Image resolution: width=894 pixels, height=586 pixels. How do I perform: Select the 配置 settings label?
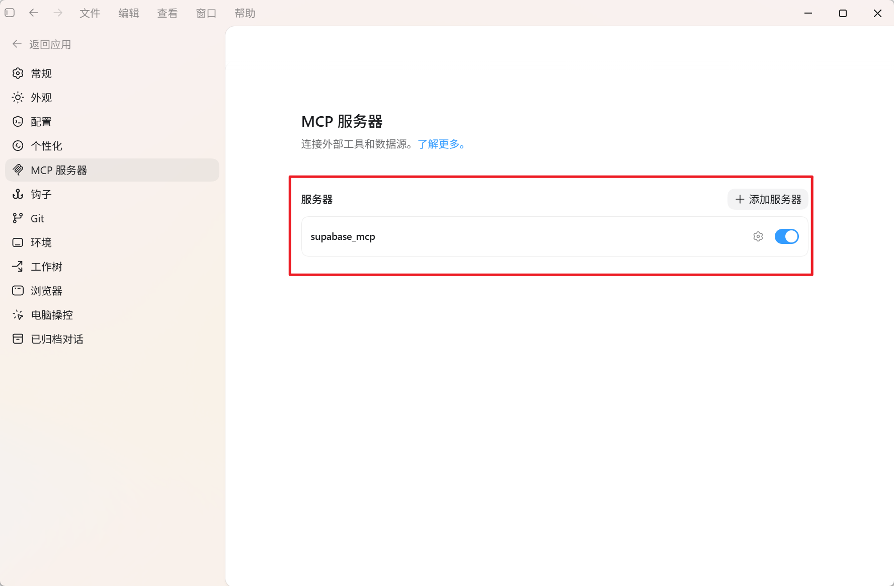tap(41, 122)
